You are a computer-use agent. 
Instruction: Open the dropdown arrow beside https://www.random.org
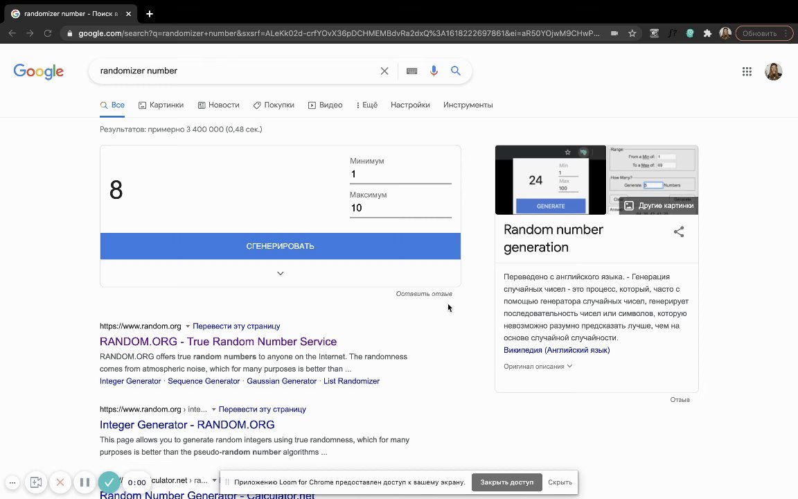tap(187, 326)
